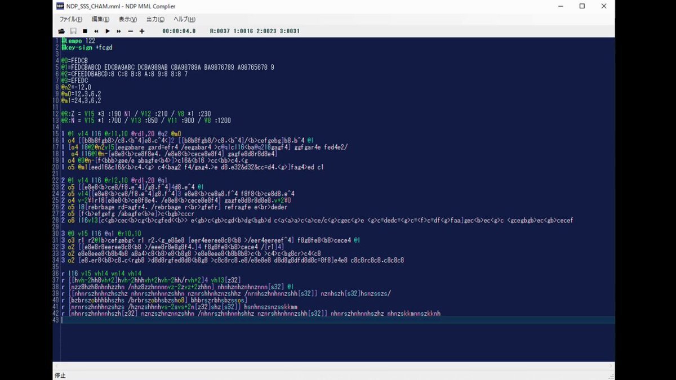Click the 3:0031 track counter
676x380 pixels.
pos(289,31)
